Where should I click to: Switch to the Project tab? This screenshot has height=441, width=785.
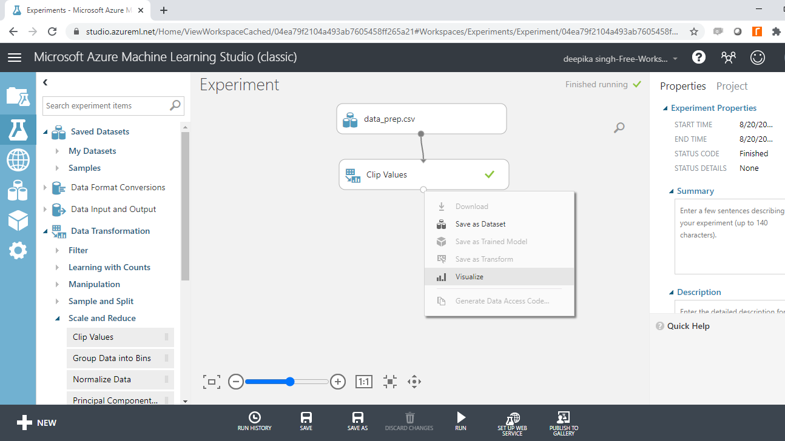pos(732,86)
